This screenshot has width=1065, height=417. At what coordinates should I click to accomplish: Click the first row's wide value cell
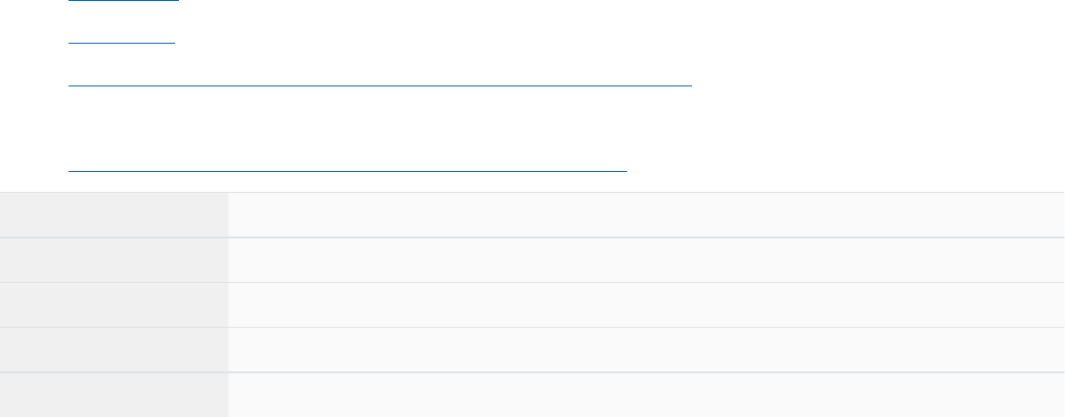[x=645, y=215]
